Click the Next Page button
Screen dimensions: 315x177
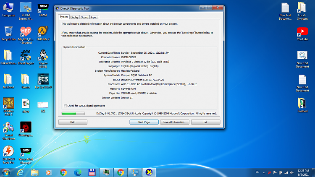pos(144,122)
